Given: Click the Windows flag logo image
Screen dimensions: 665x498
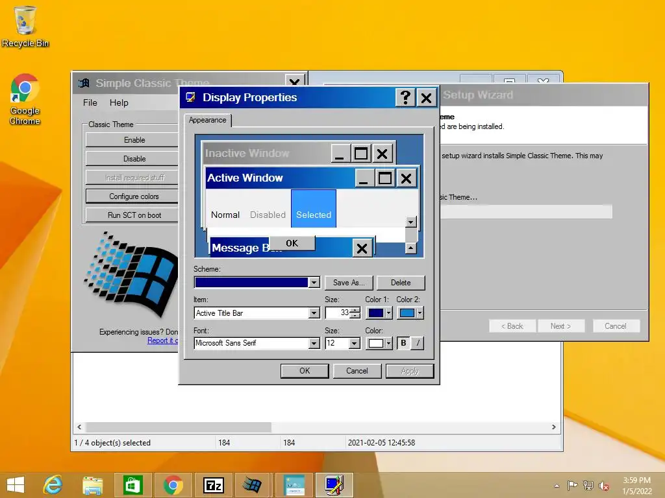Looking at the screenshot, I should coord(131,274).
